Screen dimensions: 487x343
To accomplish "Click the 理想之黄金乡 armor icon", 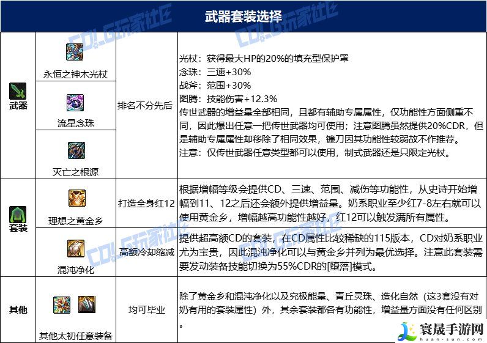I will click(76, 198).
